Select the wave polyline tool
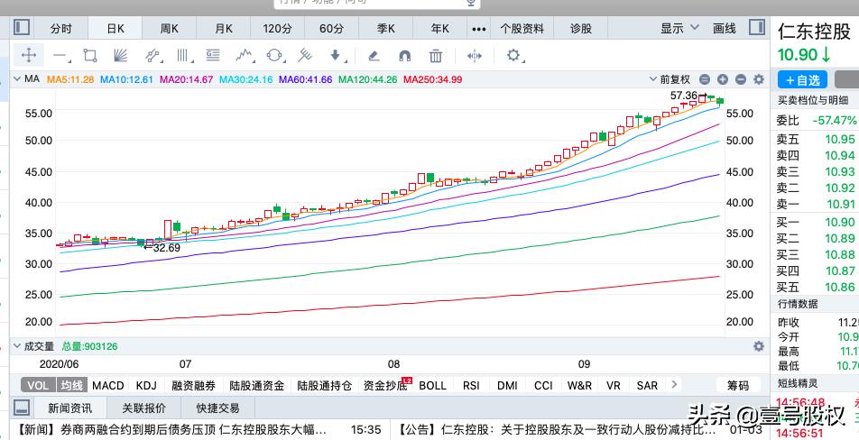 click(x=245, y=55)
